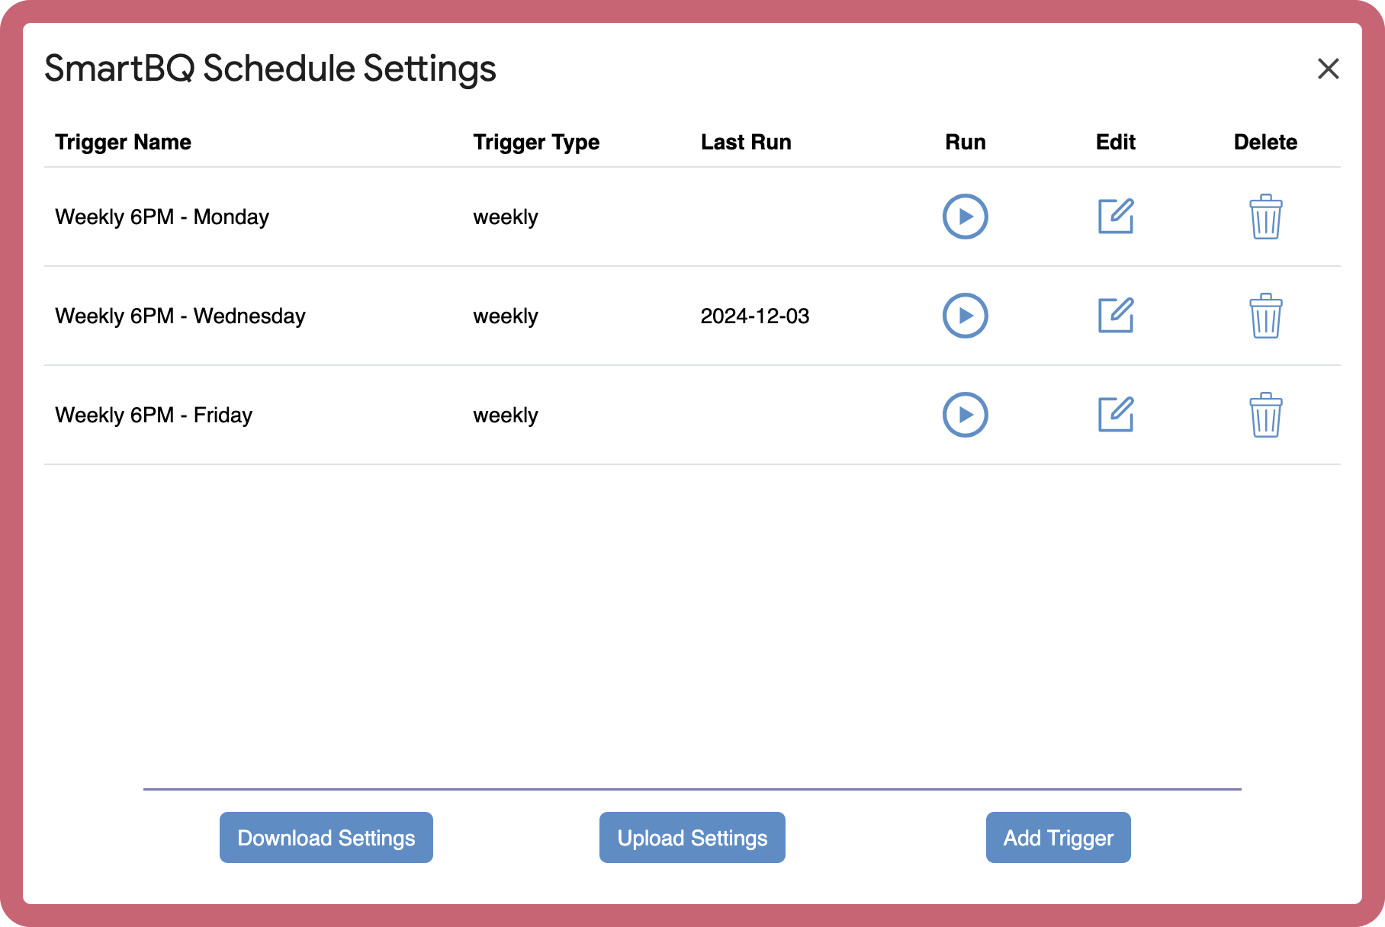Click the Trigger Name column header
The image size is (1385, 927).
[x=123, y=143]
